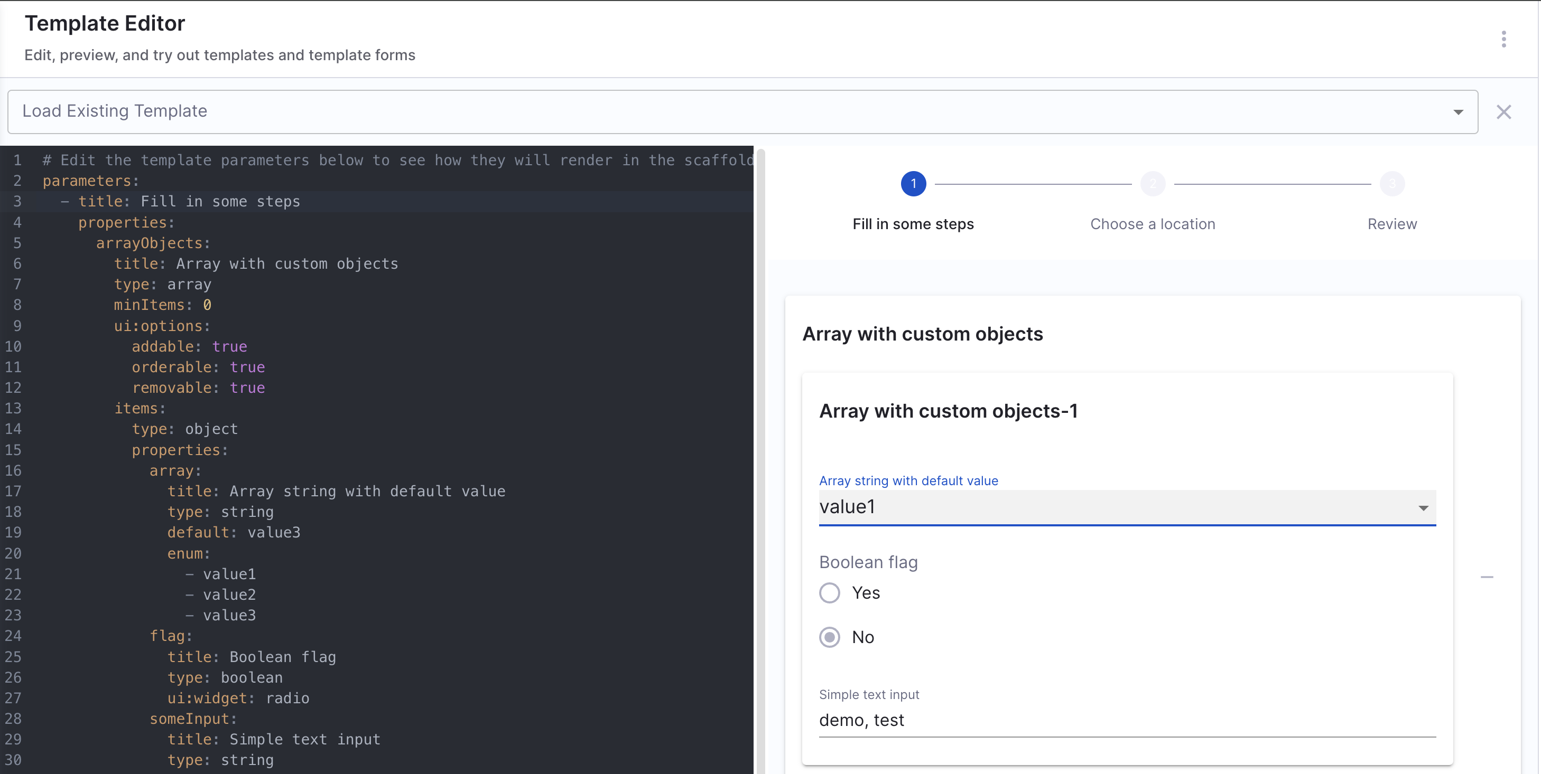Screen dimensions: 1541x774
Task: Expand the value1 dropdown field
Action: click(x=1112, y=507)
